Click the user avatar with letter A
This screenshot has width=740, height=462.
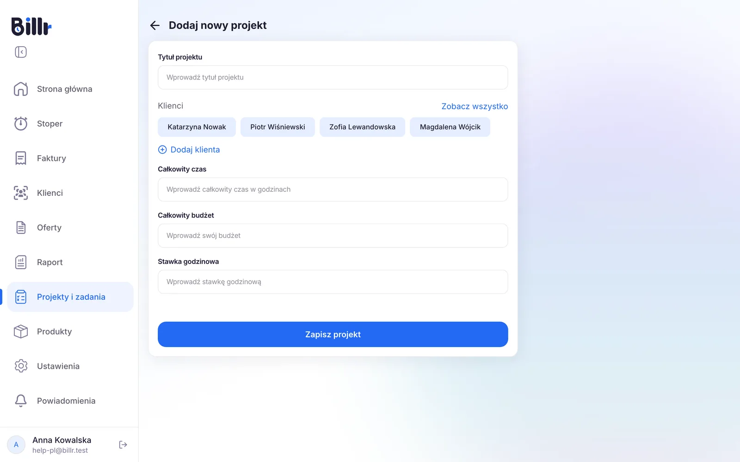tap(16, 444)
